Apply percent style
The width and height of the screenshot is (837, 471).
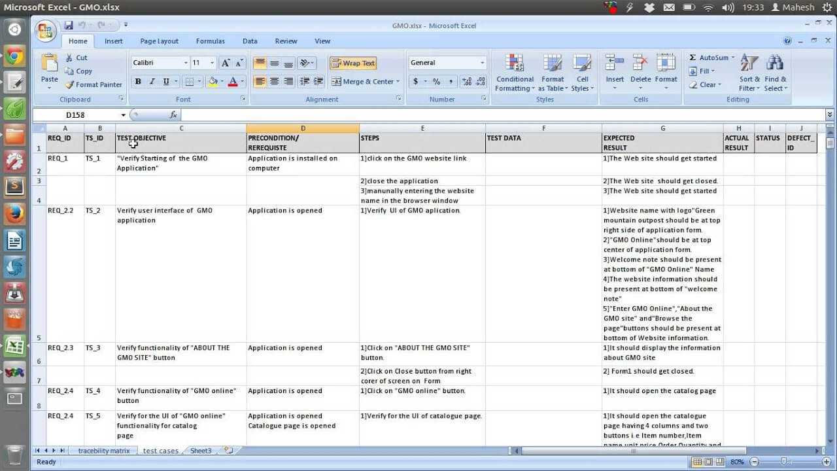tap(436, 82)
